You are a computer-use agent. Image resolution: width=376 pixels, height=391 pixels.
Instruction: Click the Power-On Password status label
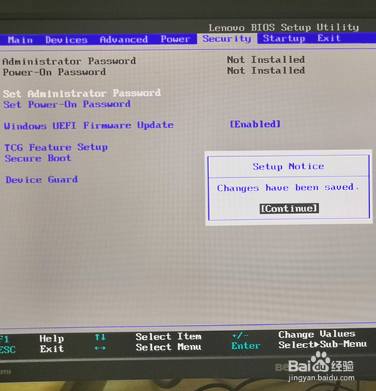(x=54, y=72)
